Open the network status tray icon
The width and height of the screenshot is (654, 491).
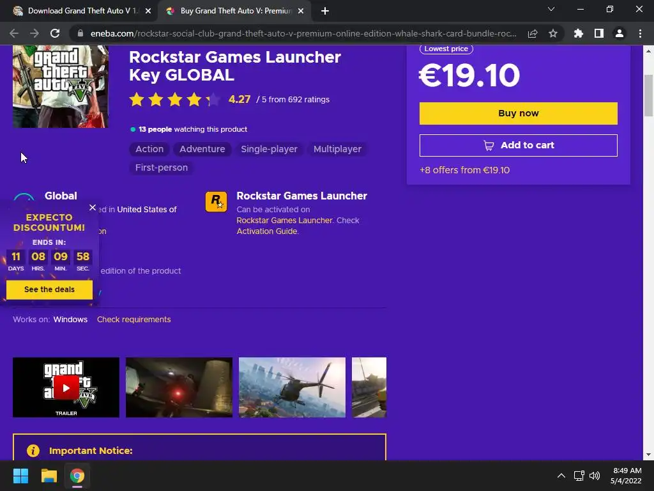click(579, 476)
